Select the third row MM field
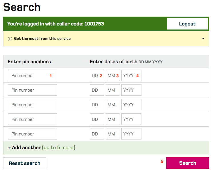Screen dimensions: 211x171 113,105
